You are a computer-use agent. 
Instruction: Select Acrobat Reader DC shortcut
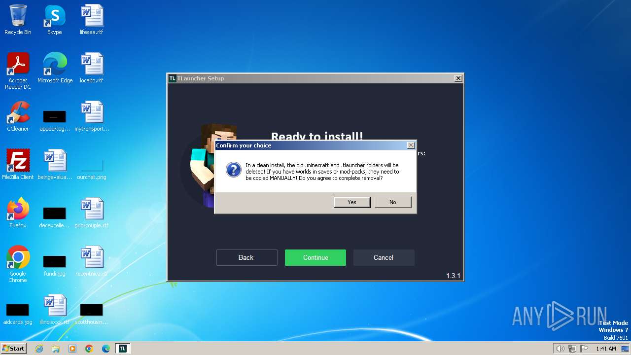(x=18, y=71)
